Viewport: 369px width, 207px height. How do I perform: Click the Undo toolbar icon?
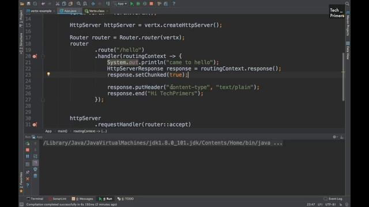coord(43,4)
